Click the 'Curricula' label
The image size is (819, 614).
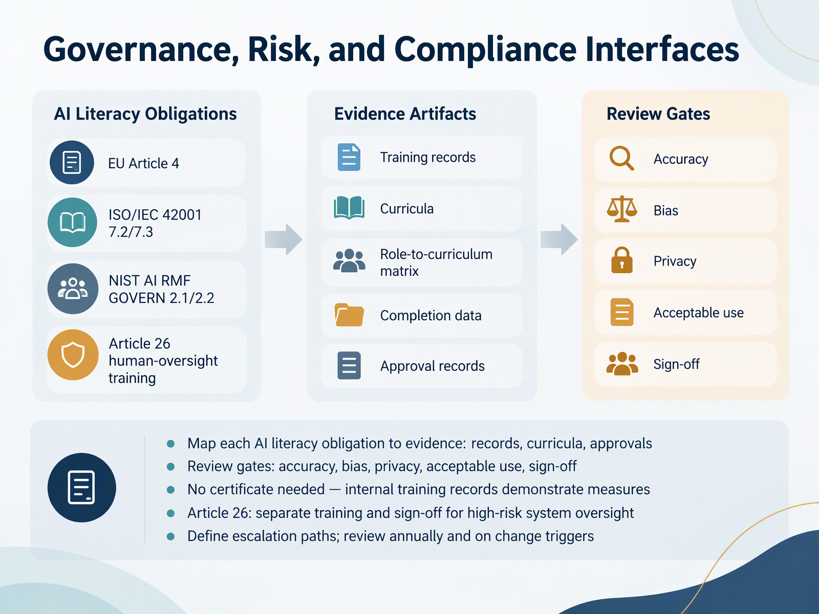(x=407, y=209)
